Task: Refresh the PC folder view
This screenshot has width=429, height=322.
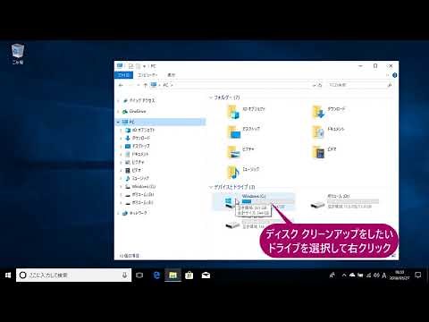Action: click(x=320, y=85)
